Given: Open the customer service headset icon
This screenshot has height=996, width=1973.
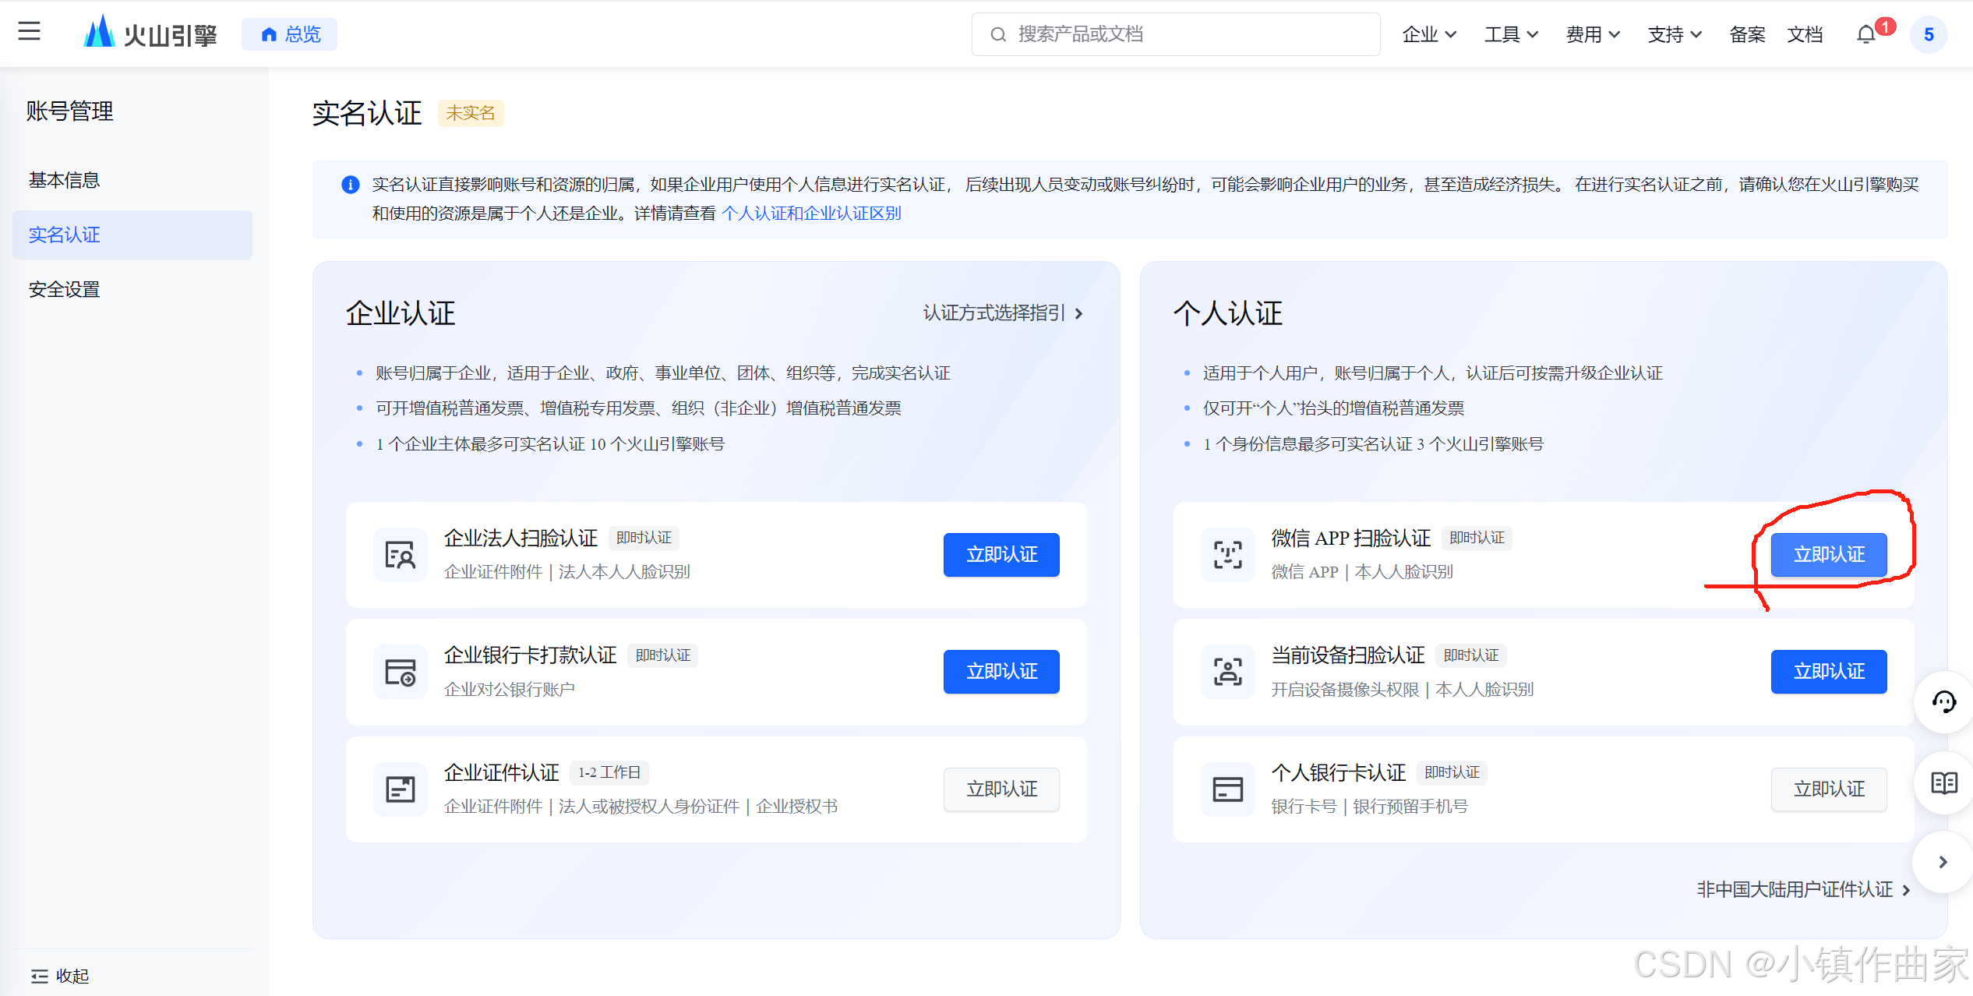Looking at the screenshot, I should click(x=1943, y=702).
